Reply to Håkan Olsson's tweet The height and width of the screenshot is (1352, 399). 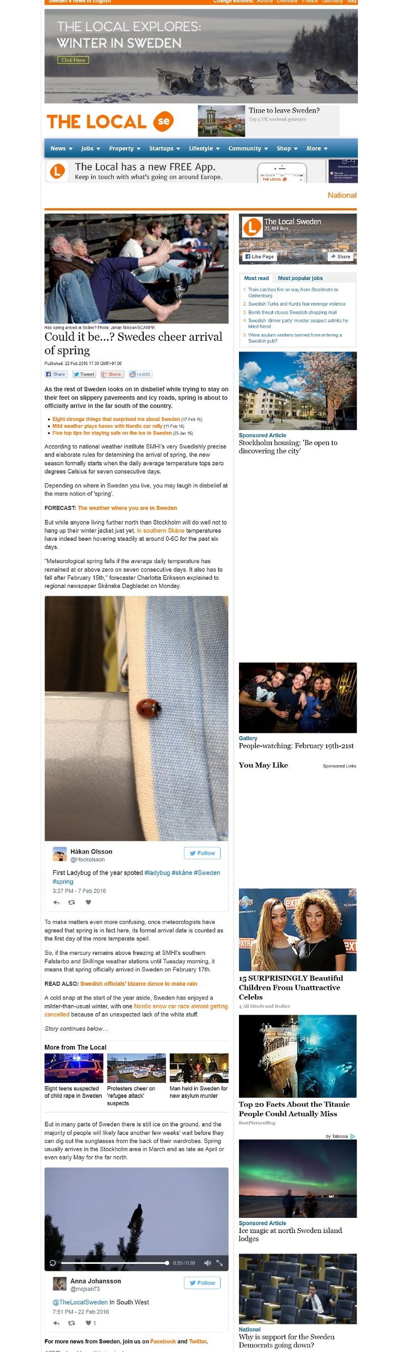(56, 902)
